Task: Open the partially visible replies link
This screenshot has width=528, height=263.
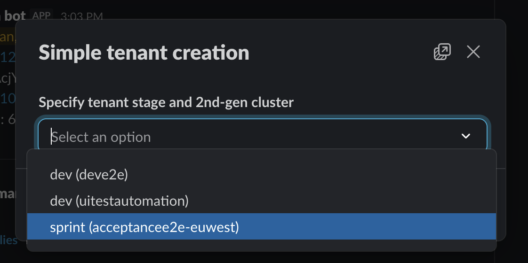Action: click(x=9, y=240)
